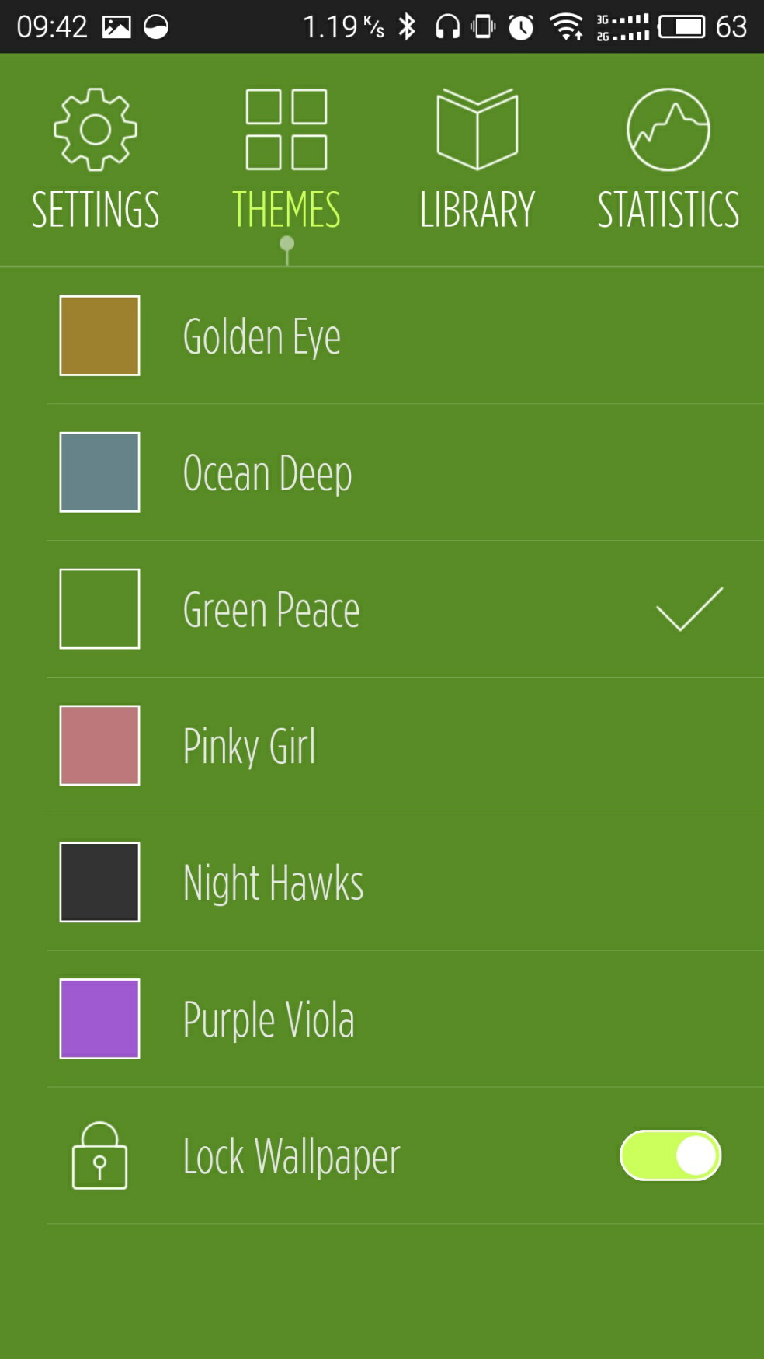Choose the Golden Eye theme name
This screenshot has width=764, height=1359.
click(x=262, y=336)
